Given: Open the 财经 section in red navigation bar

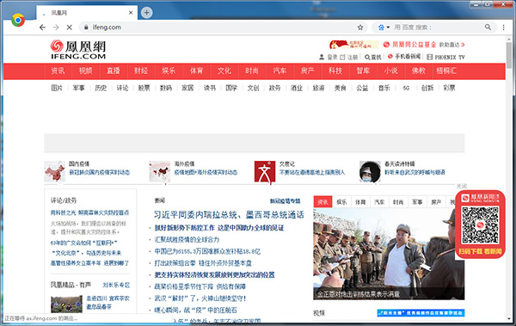Looking at the screenshot, I should click(x=141, y=71).
